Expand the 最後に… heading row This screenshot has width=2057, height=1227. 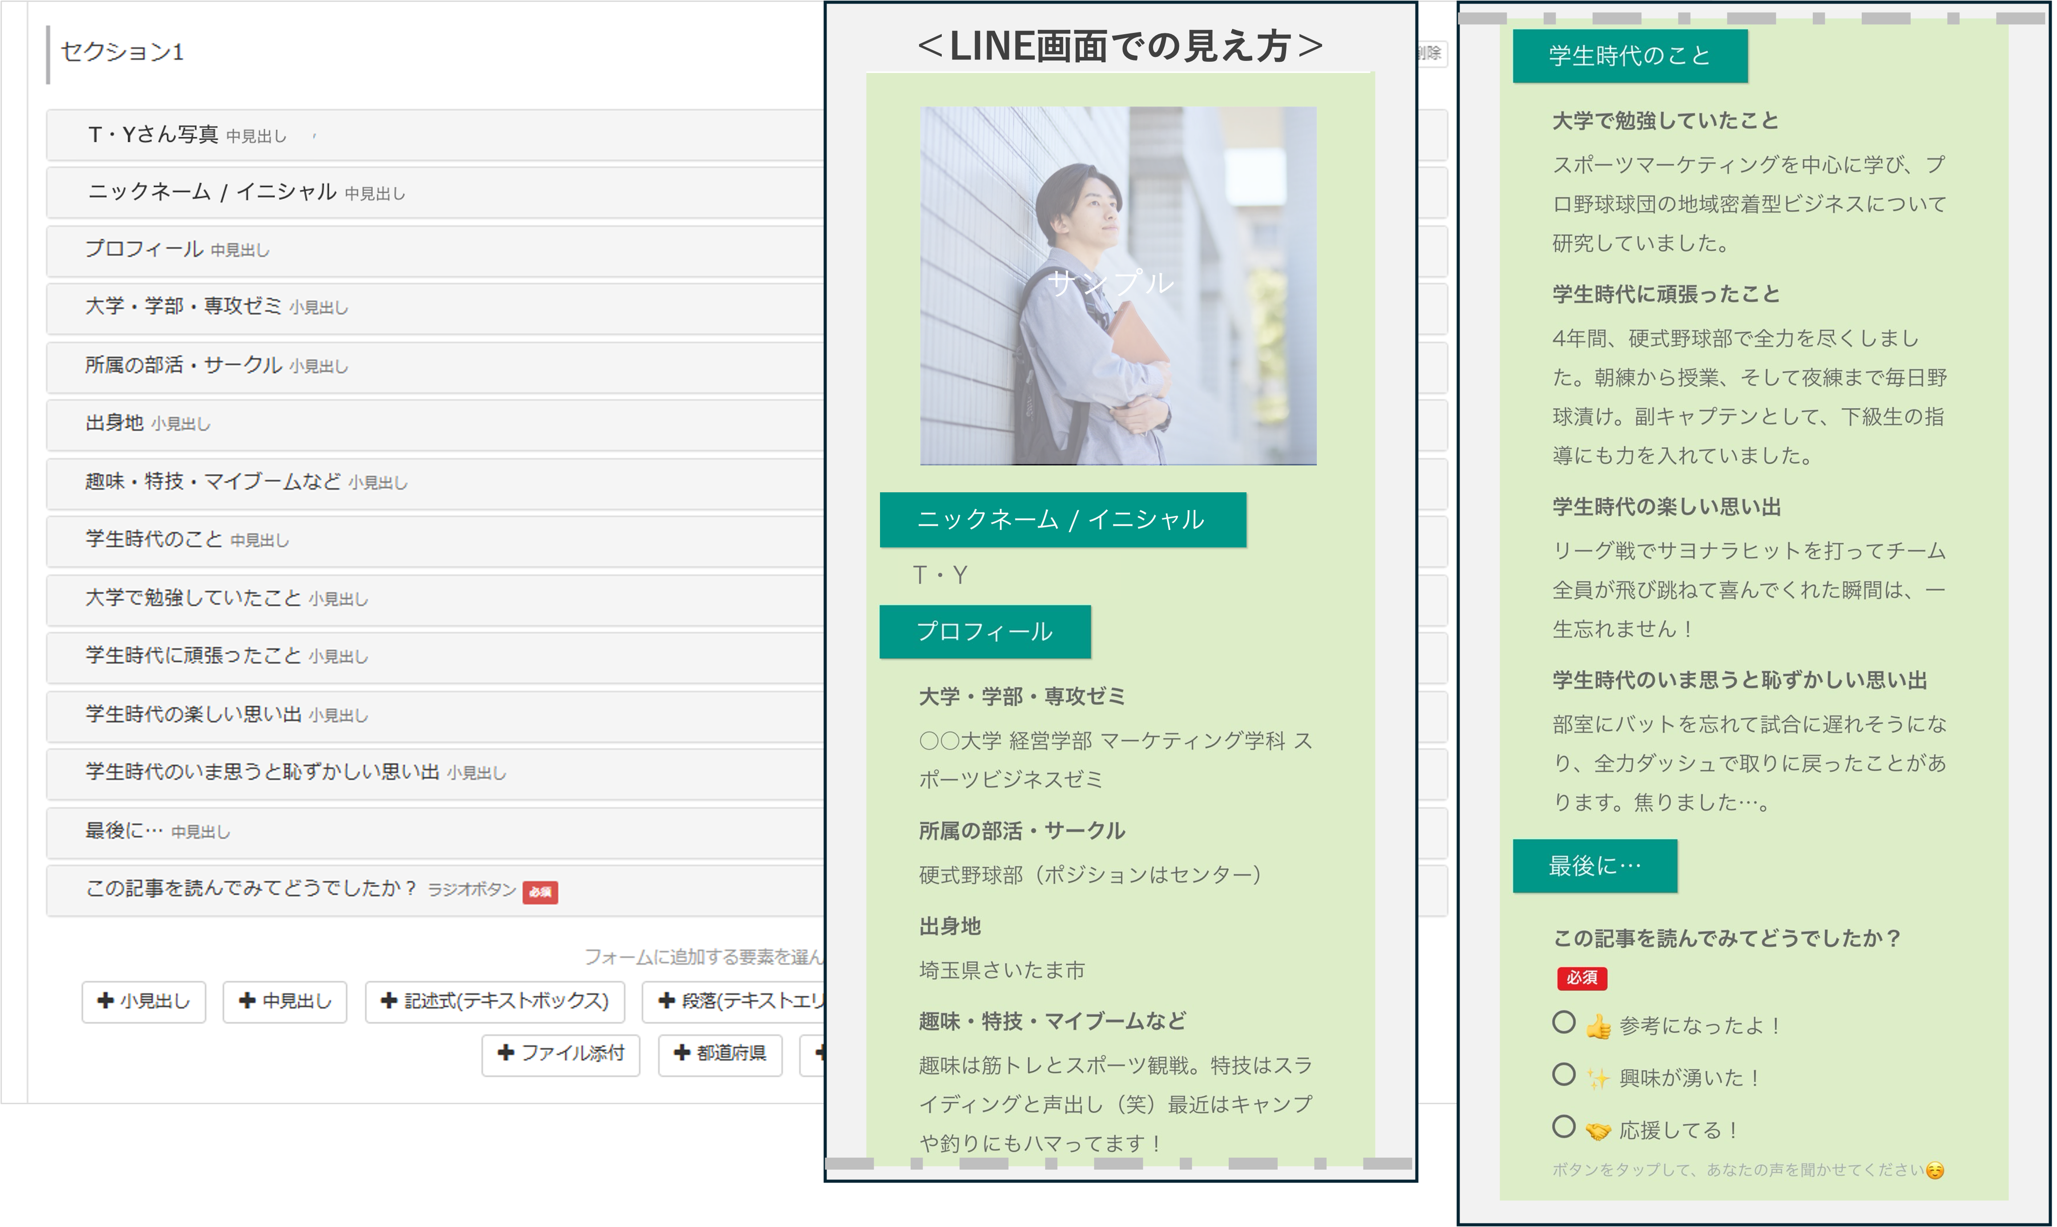pyautogui.click(x=331, y=833)
